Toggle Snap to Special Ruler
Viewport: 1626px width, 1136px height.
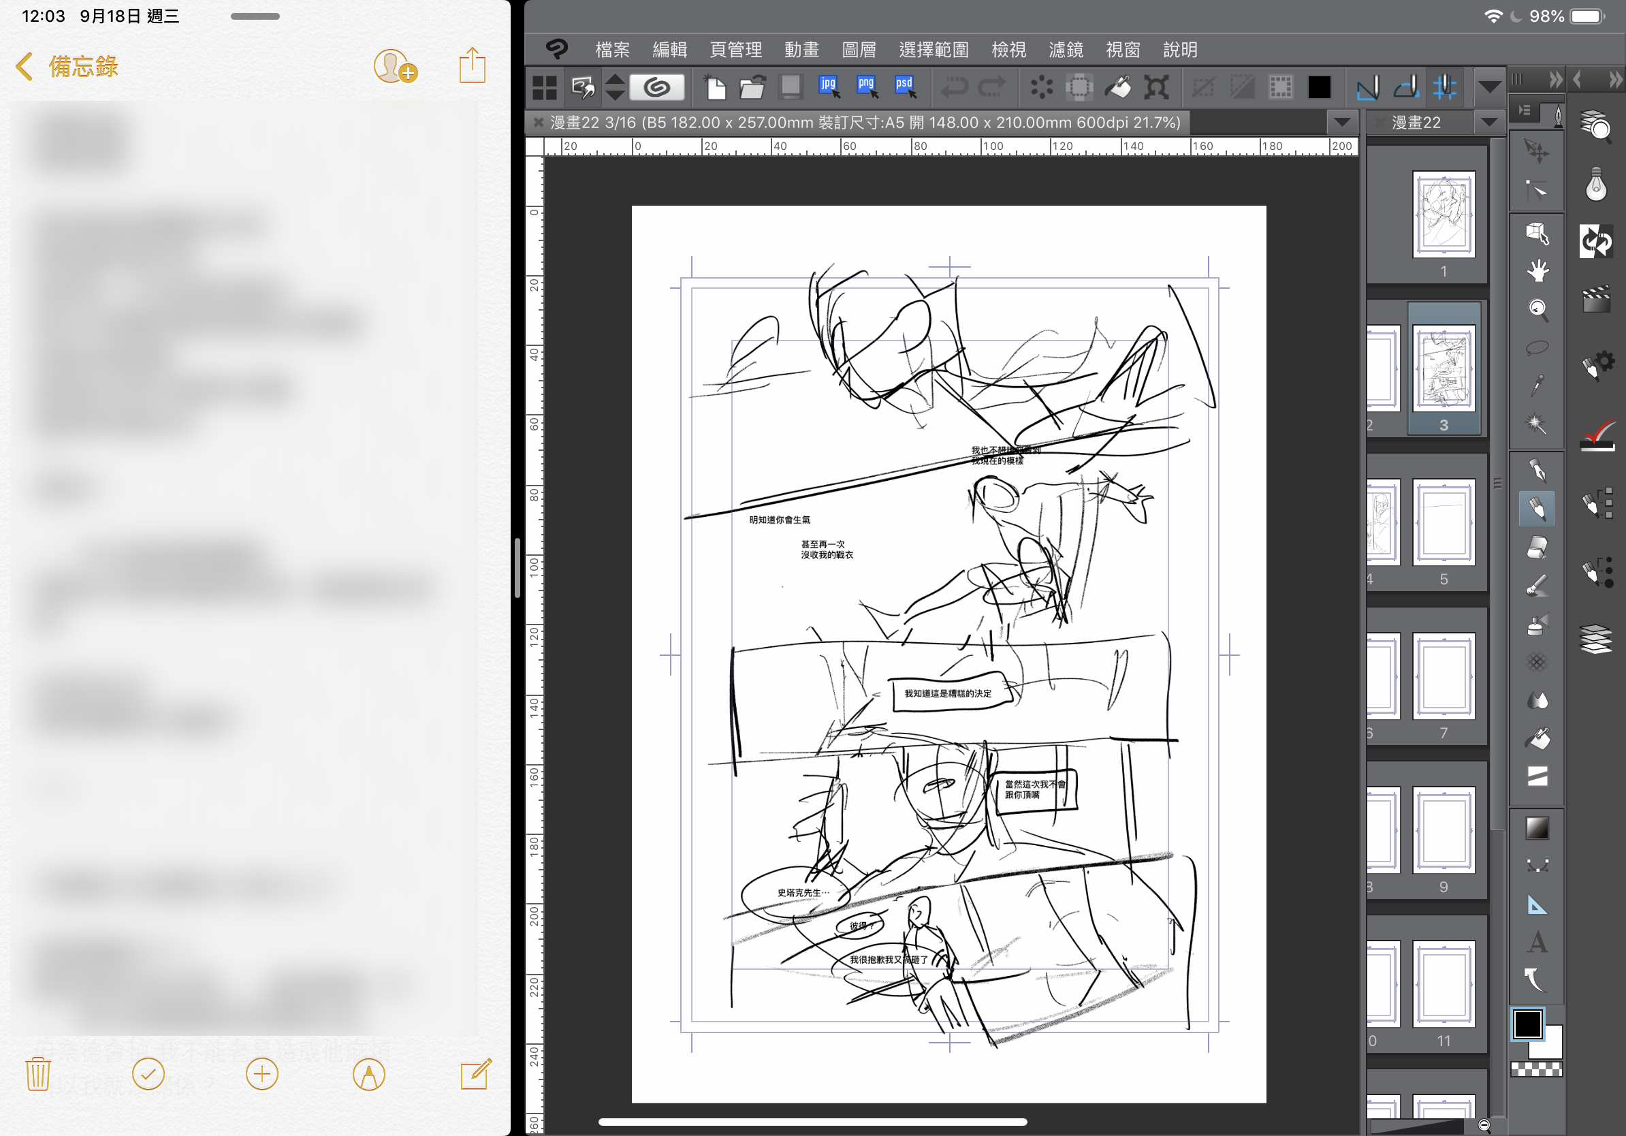click(1407, 87)
